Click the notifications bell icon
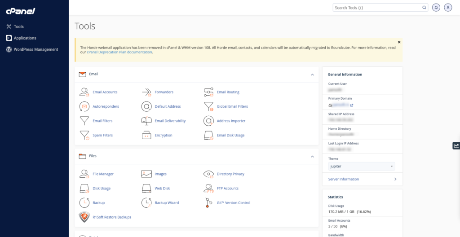Viewport: 460px width, 237px height. pos(436,8)
